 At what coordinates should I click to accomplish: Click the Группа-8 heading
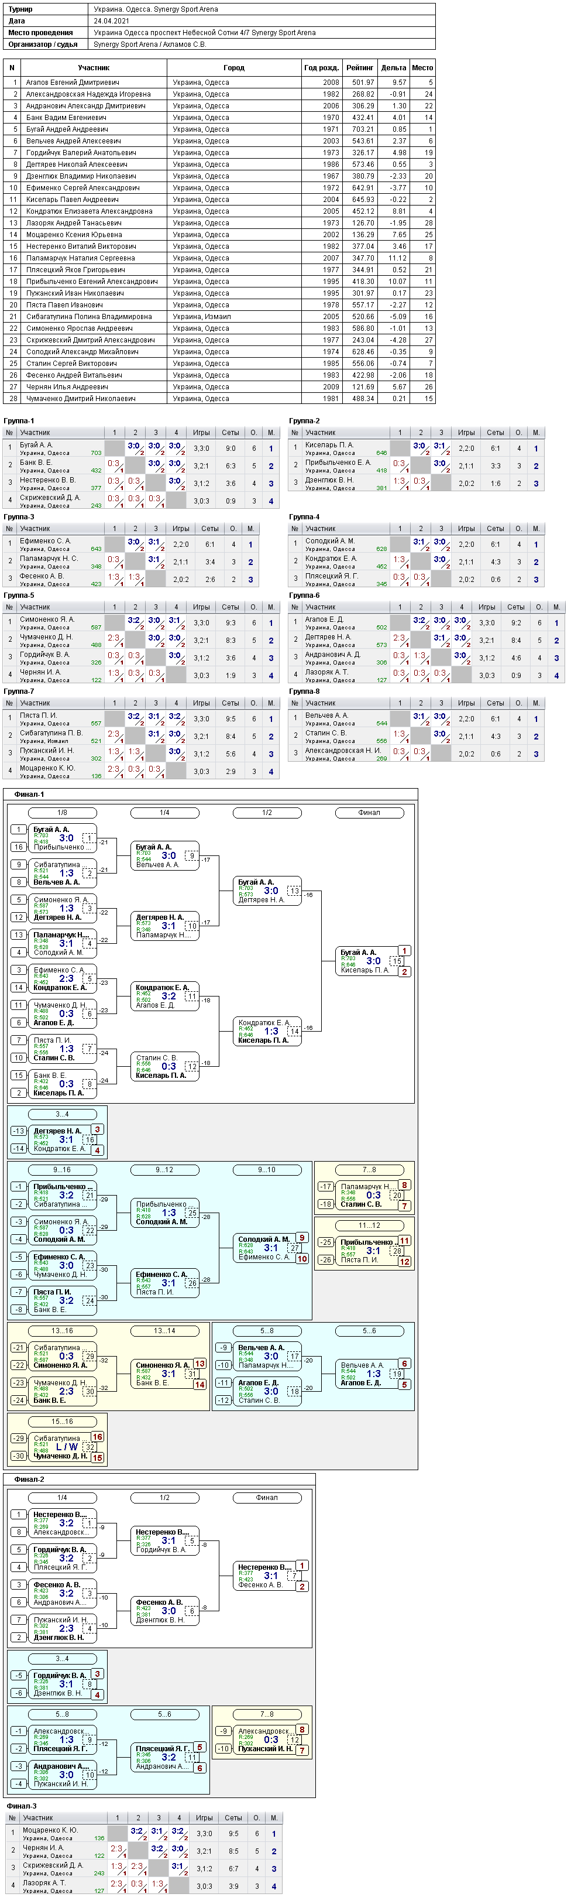[304, 691]
